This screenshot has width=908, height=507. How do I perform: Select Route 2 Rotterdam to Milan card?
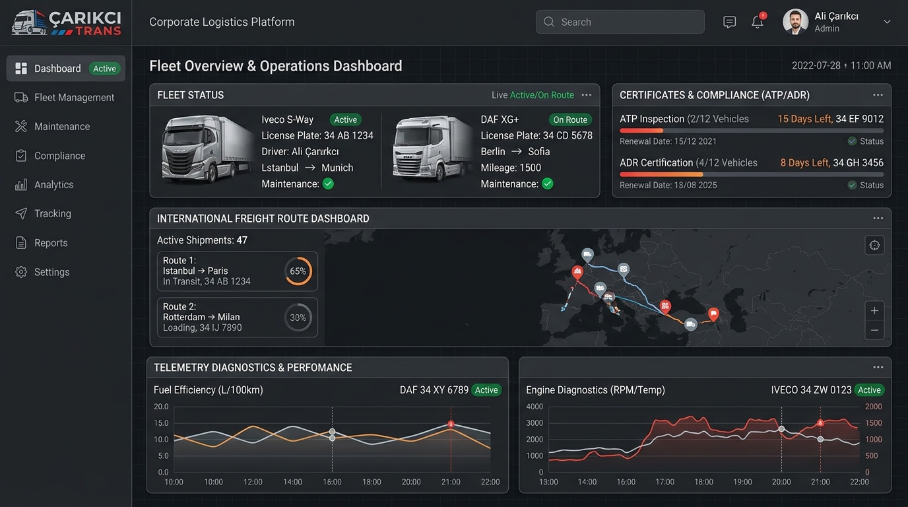(238, 318)
